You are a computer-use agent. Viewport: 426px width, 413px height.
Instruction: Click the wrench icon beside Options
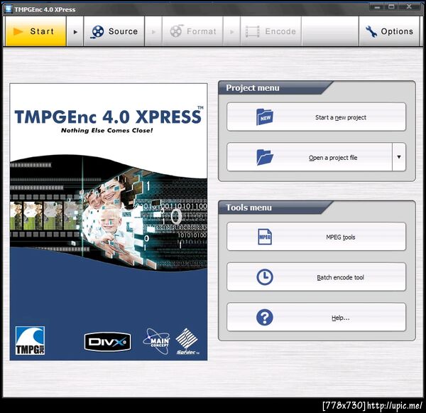[371, 31]
